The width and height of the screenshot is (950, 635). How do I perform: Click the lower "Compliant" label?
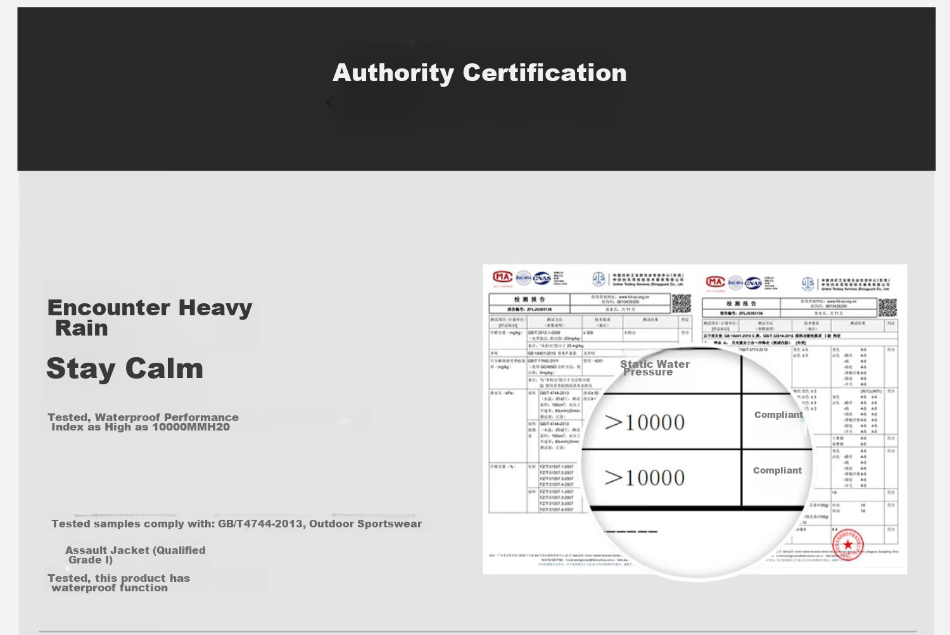(777, 470)
